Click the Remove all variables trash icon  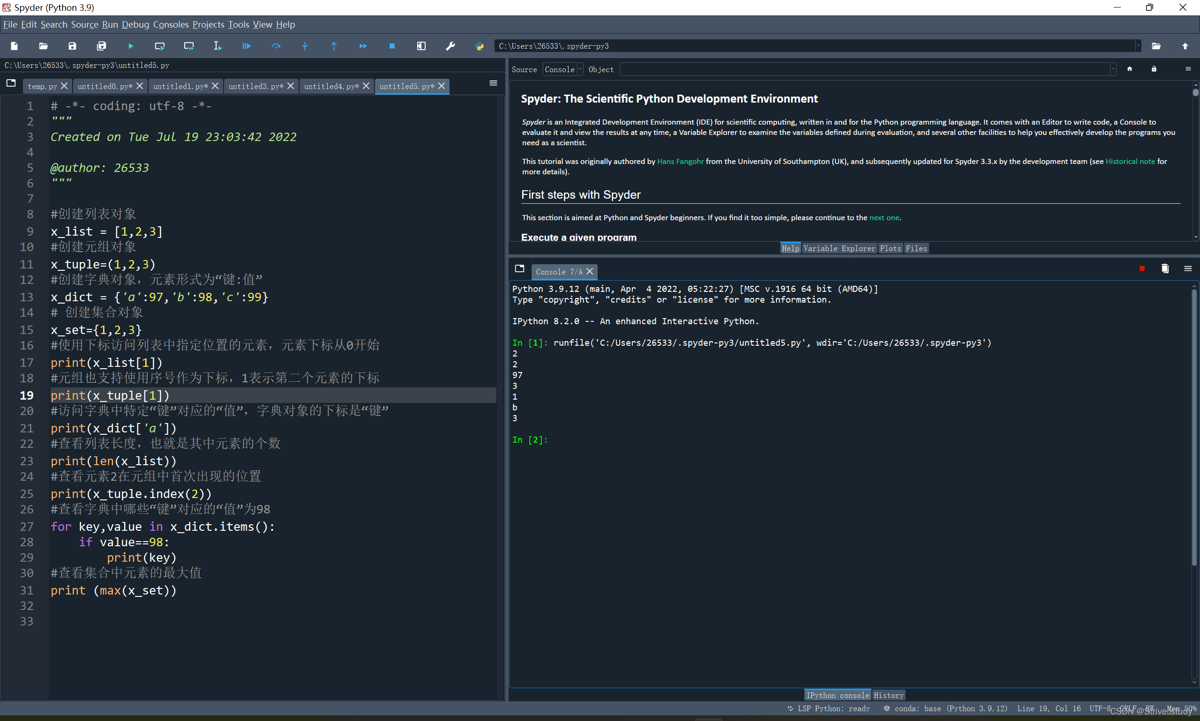tap(1164, 268)
